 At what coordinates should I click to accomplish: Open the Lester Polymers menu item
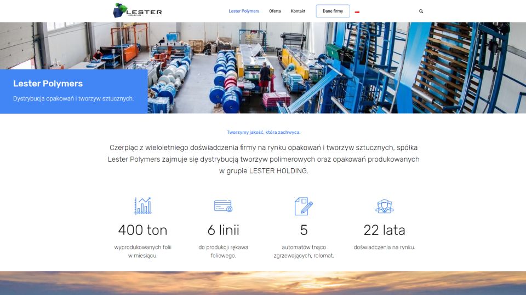[x=244, y=11]
